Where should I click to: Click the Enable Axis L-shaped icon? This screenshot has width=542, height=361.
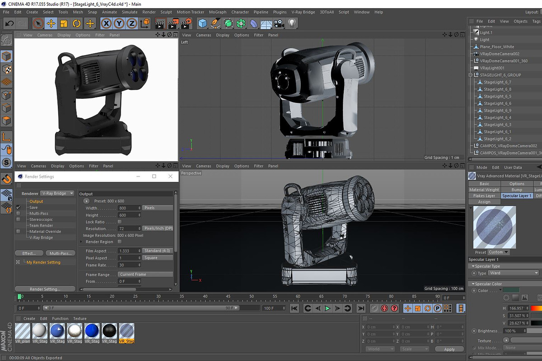(x=6, y=136)
